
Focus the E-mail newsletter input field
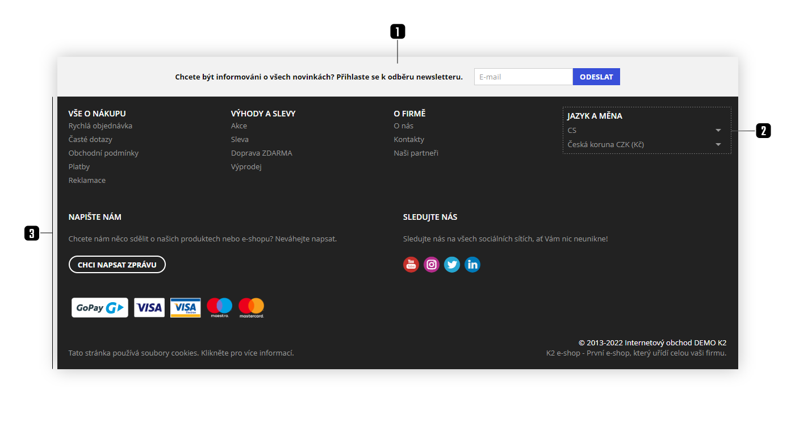point(524,77)
